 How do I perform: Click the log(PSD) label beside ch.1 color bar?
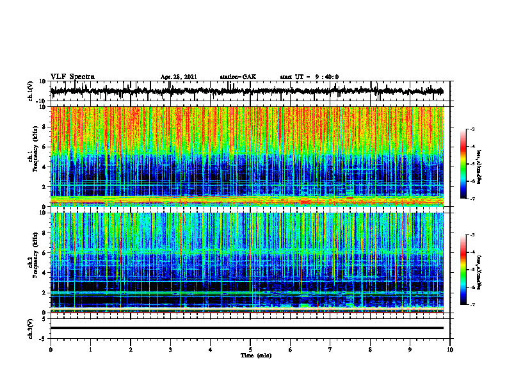coord(479,167)
